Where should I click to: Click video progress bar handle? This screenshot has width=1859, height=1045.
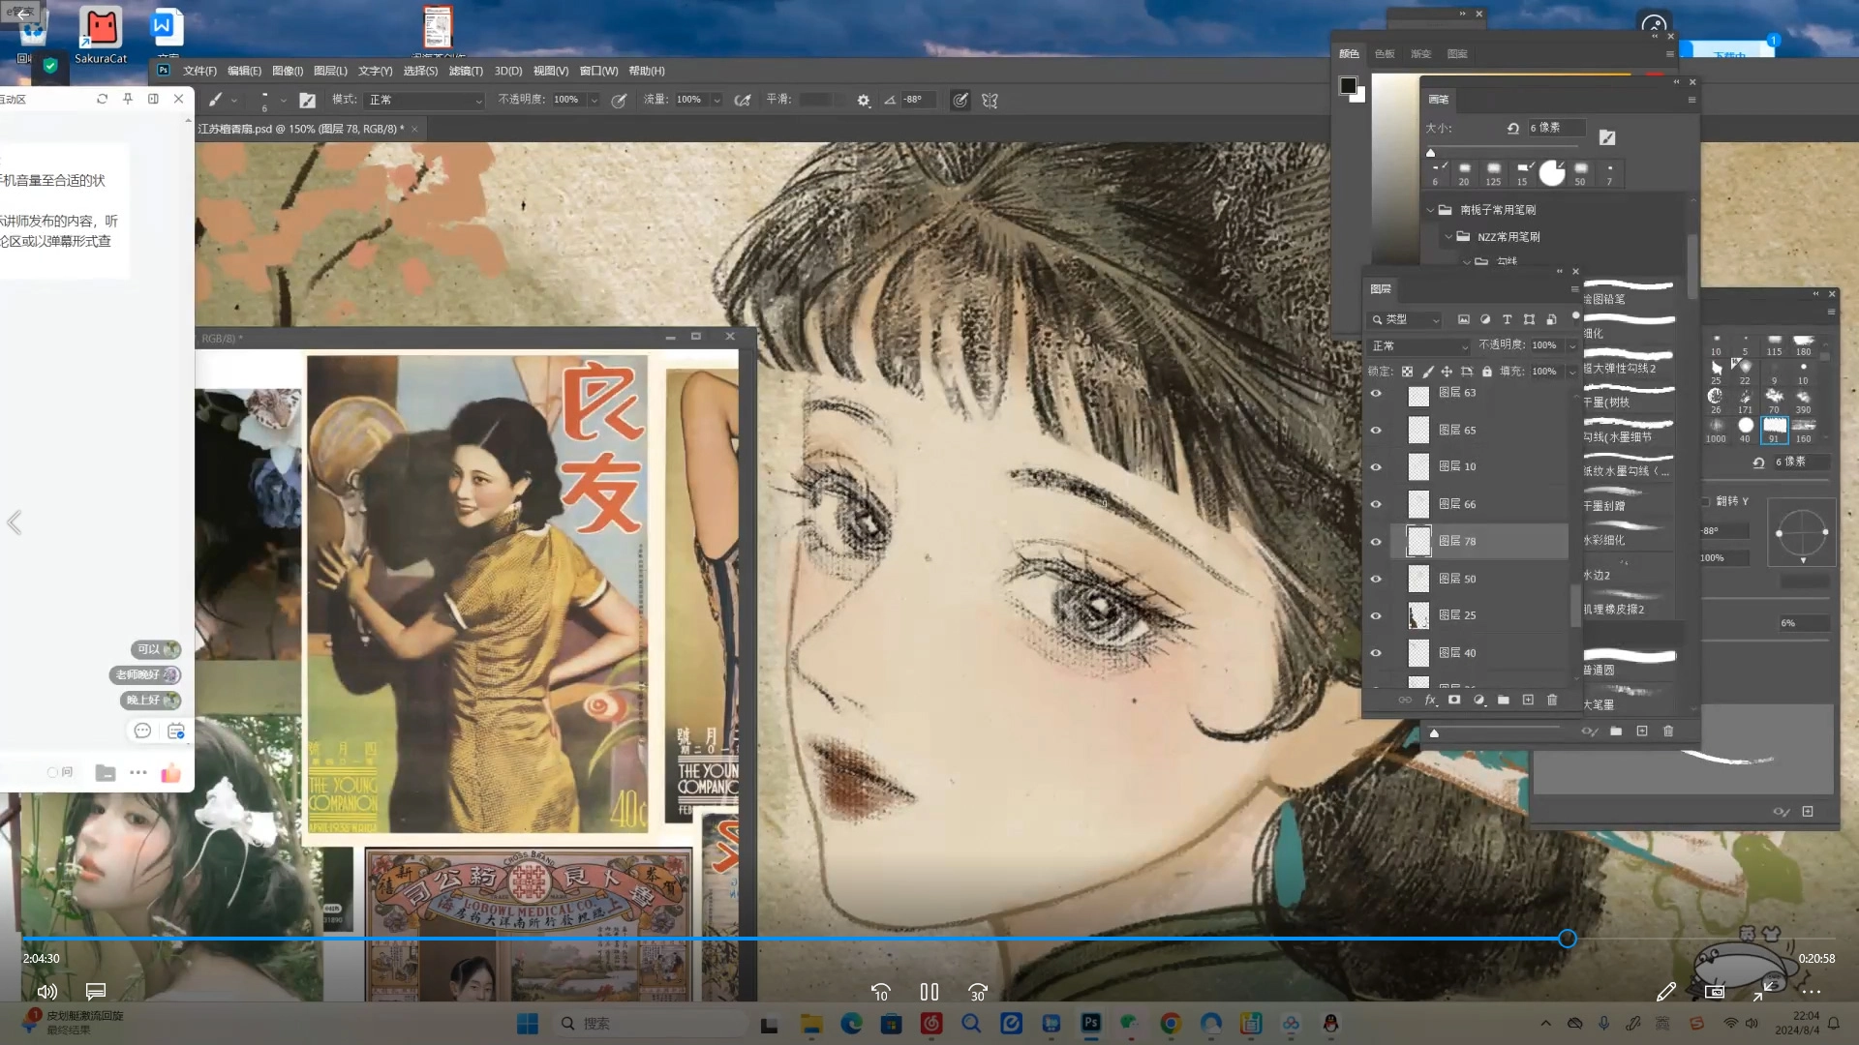[x=1568, y=939]
